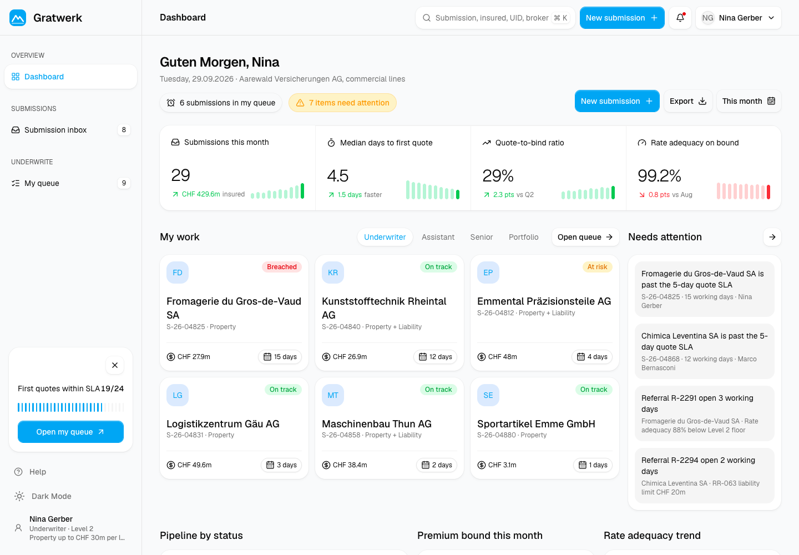Click New submission in top header

pos(622,18)
